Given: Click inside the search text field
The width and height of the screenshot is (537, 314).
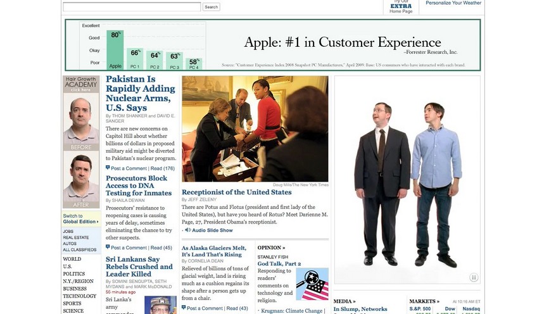Looking at the screenshot, I should click(x=132, y=7).
